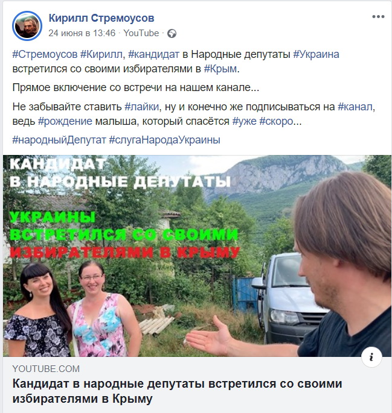
Task: Open the #рождение hashtag
Action: tap(65, 121)
